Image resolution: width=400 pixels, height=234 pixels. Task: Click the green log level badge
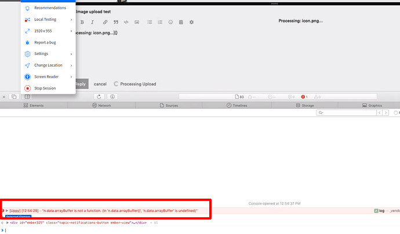[376, 211]
